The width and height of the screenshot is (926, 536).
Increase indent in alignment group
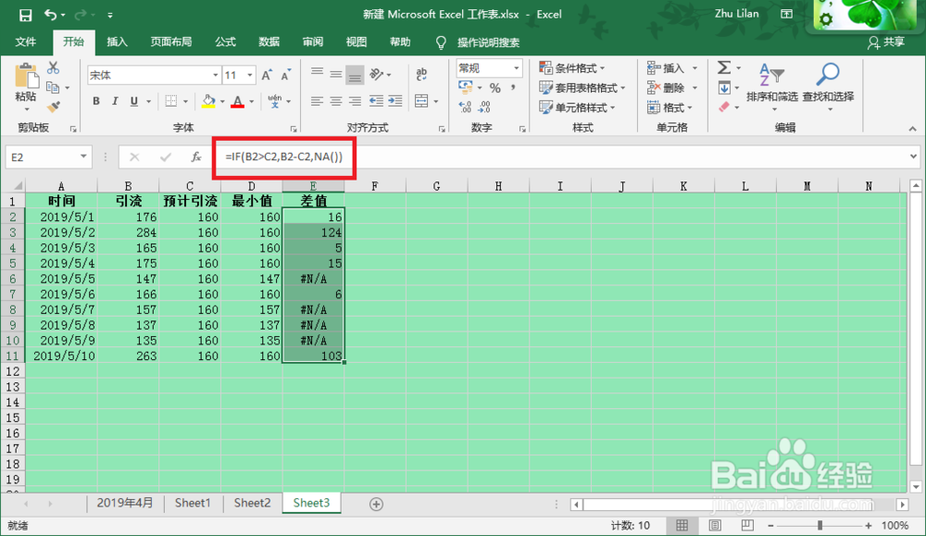pos(395,101)
